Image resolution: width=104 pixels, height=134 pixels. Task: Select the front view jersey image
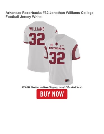[x=62, y=59]
